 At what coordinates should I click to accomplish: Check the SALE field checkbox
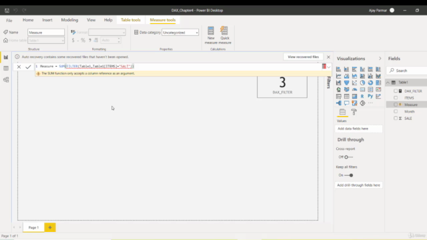click(396, 118)
